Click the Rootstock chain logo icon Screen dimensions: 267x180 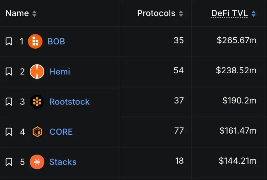click(37, 102)
